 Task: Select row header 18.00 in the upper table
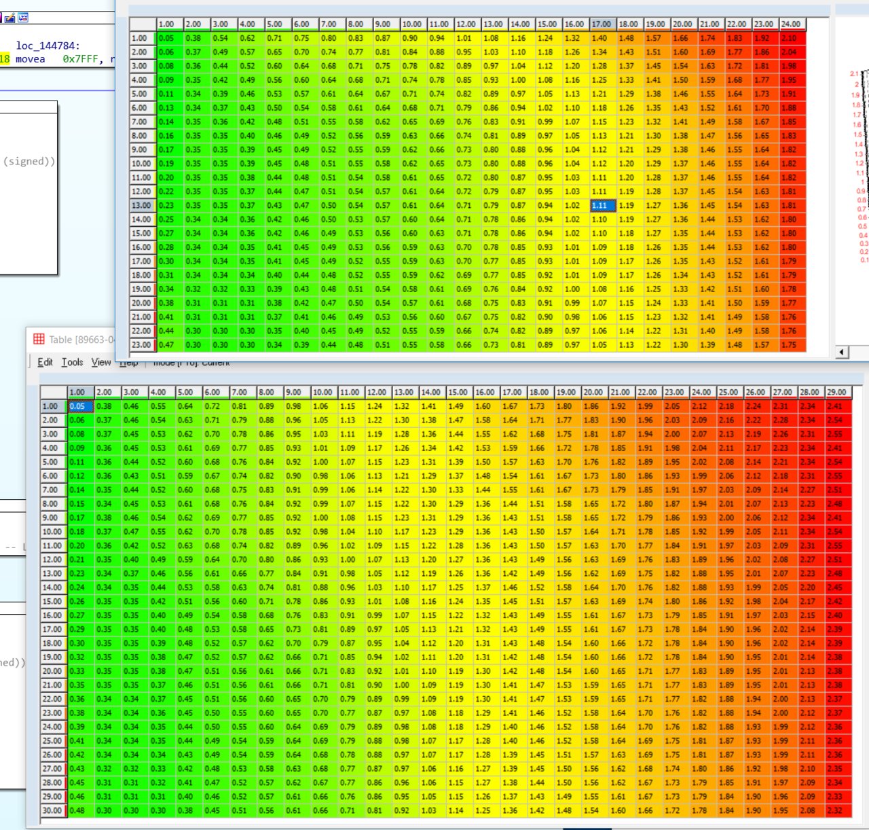coord(143,275)
